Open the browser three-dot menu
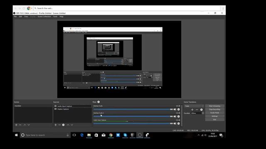This screenshot has width=266, height=149. click(223, 8)
